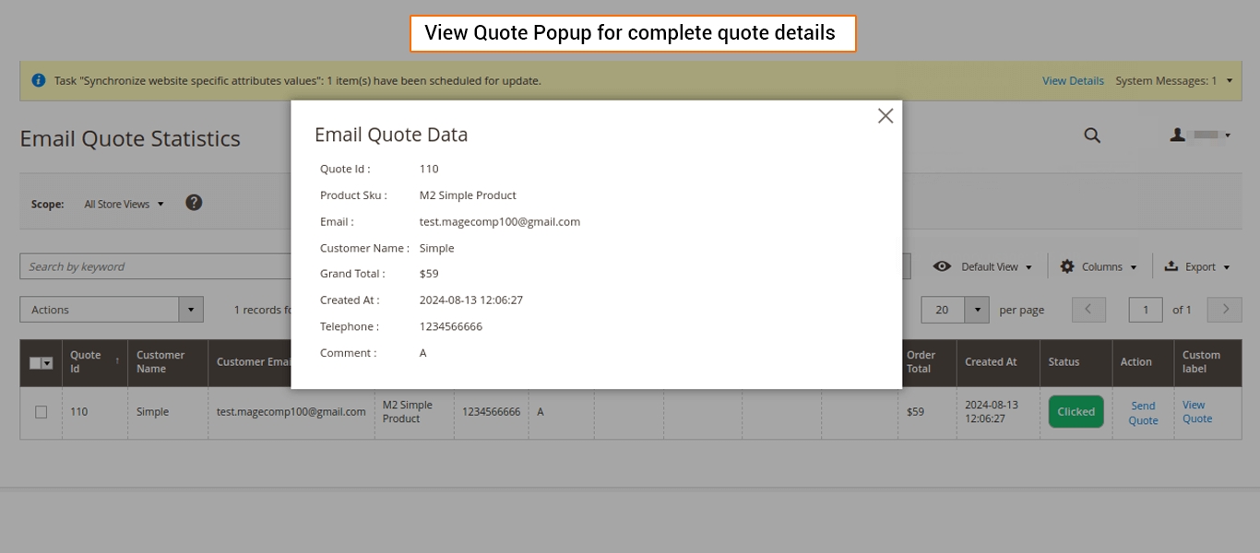Open the All Store Views scope dropdown
The width and height of the screenshot is (1260, 553).
pyautogui.click(x=124, y=204)
